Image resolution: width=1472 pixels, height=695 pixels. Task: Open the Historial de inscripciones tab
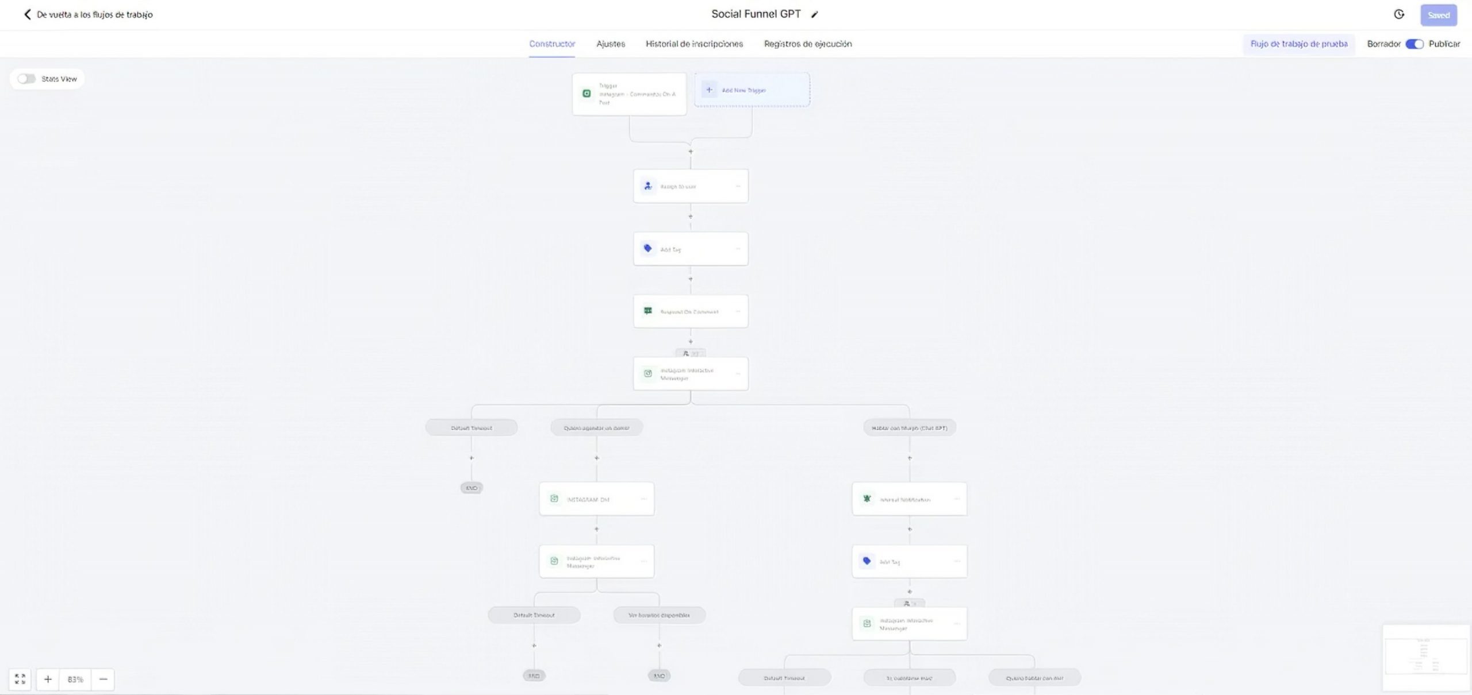[x=694, y=44]
